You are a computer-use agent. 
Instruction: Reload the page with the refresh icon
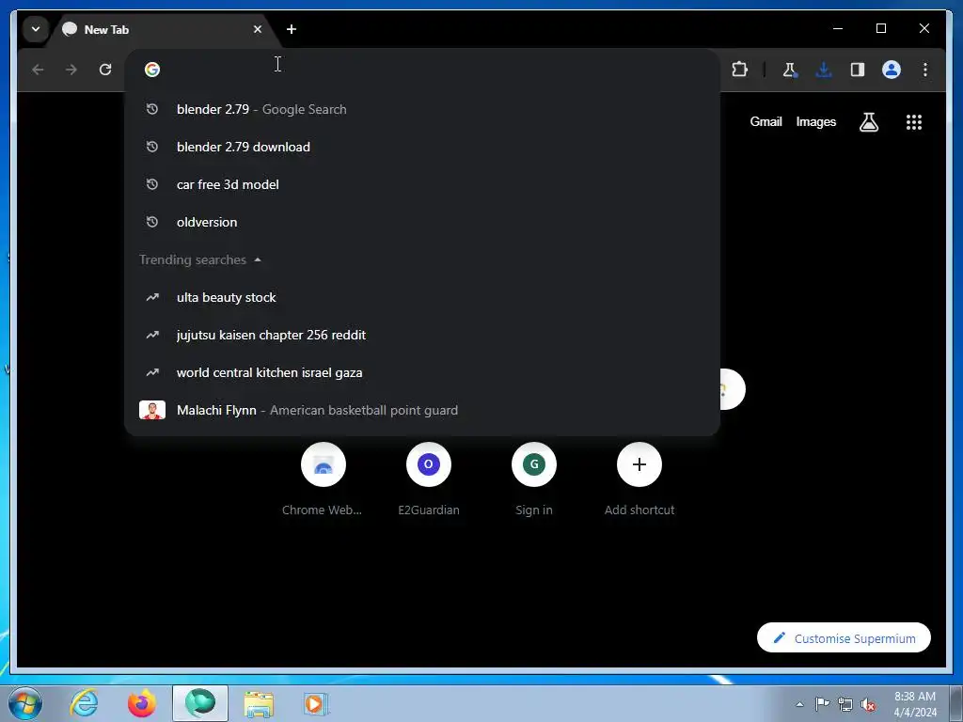105,70
